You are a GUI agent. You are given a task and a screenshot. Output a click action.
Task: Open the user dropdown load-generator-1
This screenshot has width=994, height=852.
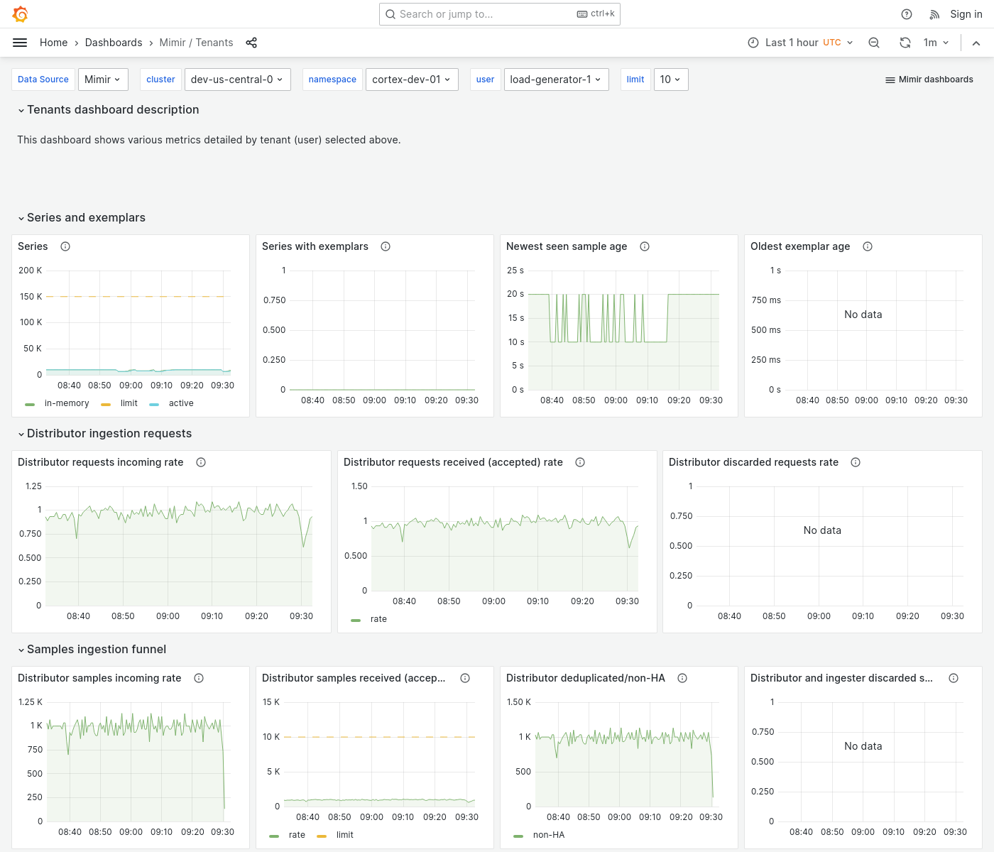(x=556, y=80)
